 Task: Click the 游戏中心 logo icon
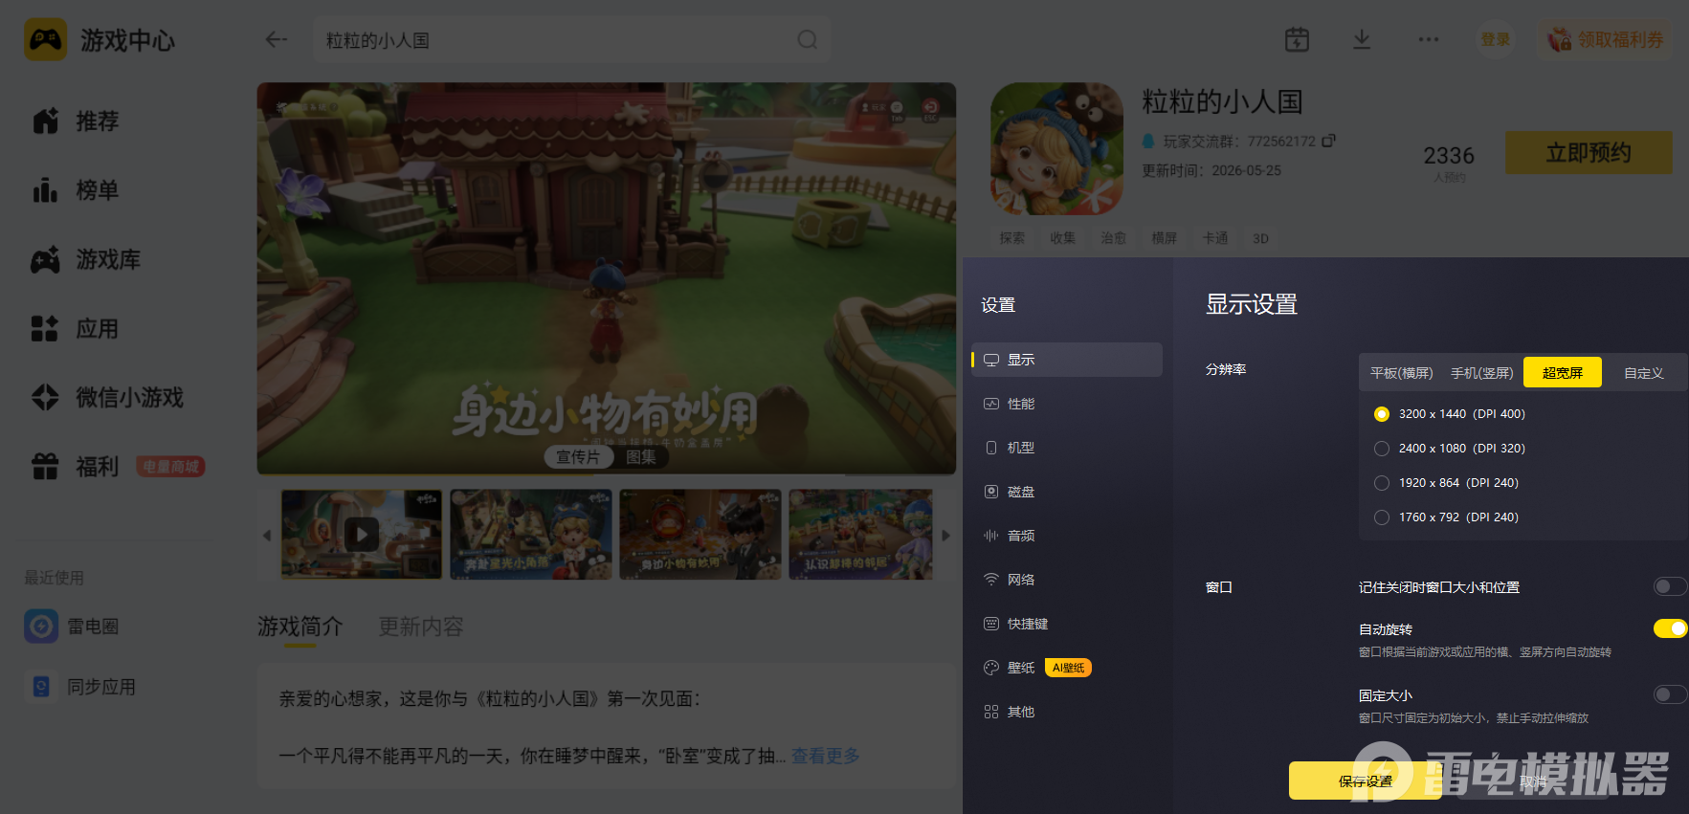point(45,39)
